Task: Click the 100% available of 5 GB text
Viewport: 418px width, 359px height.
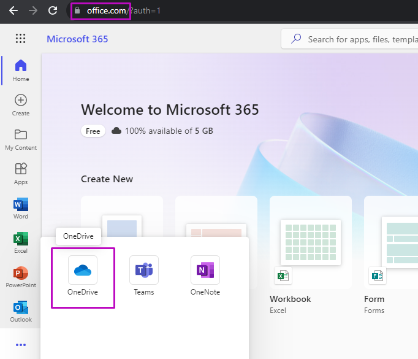Action: click(169, 131)
